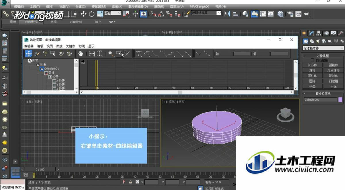This screenshot has width=345, height=190.
Task: Click Frame Value Extents in Curve Editor
Action: pyautogui.click(x=100, y=54)
